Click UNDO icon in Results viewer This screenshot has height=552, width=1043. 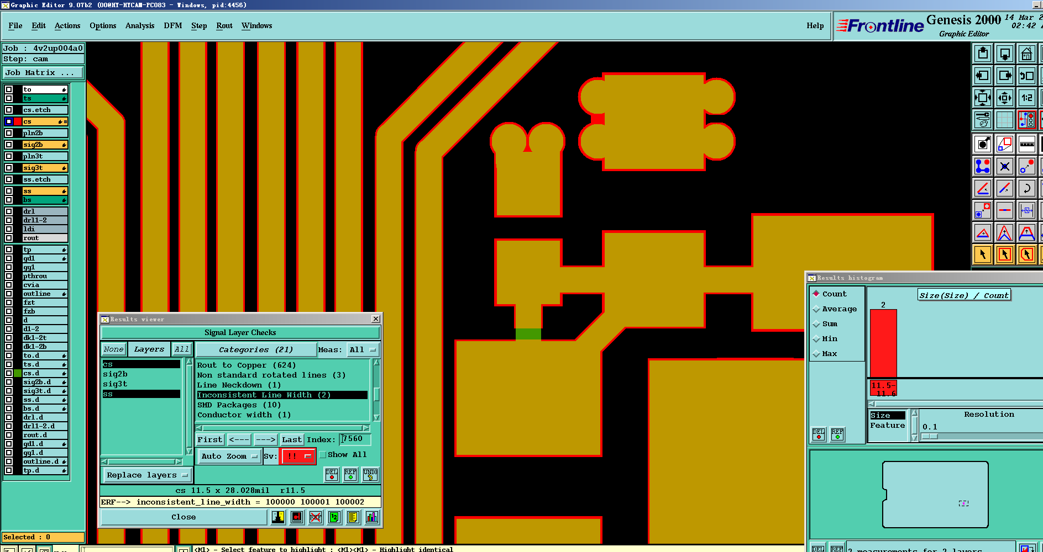pyautogui.click(x=370, y=475)
